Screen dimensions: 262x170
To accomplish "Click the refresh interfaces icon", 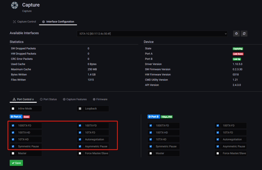I will click(244, 34).
